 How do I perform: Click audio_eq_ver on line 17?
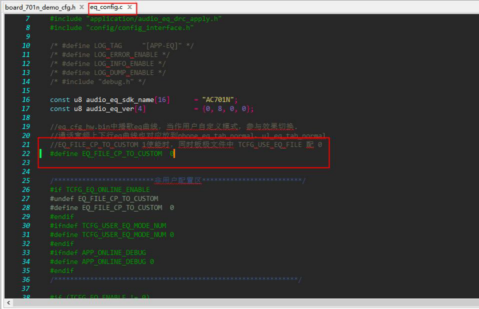click(110, 109)
